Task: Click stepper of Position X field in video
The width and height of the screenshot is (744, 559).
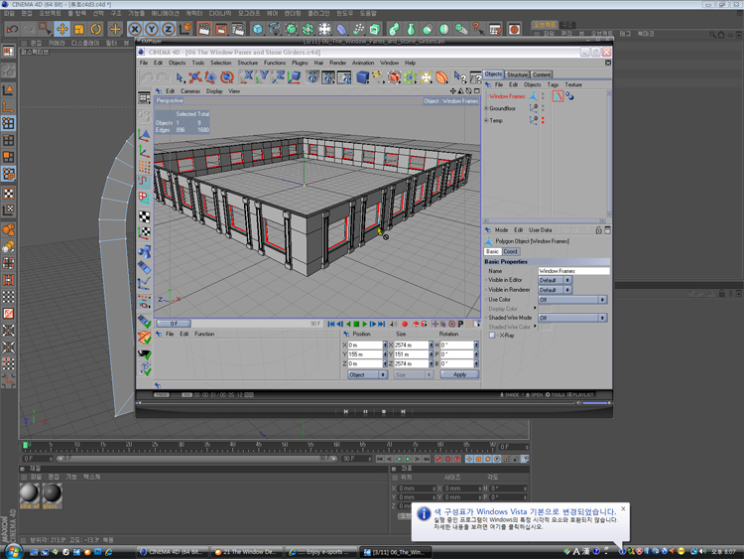Action: point(385,346)
